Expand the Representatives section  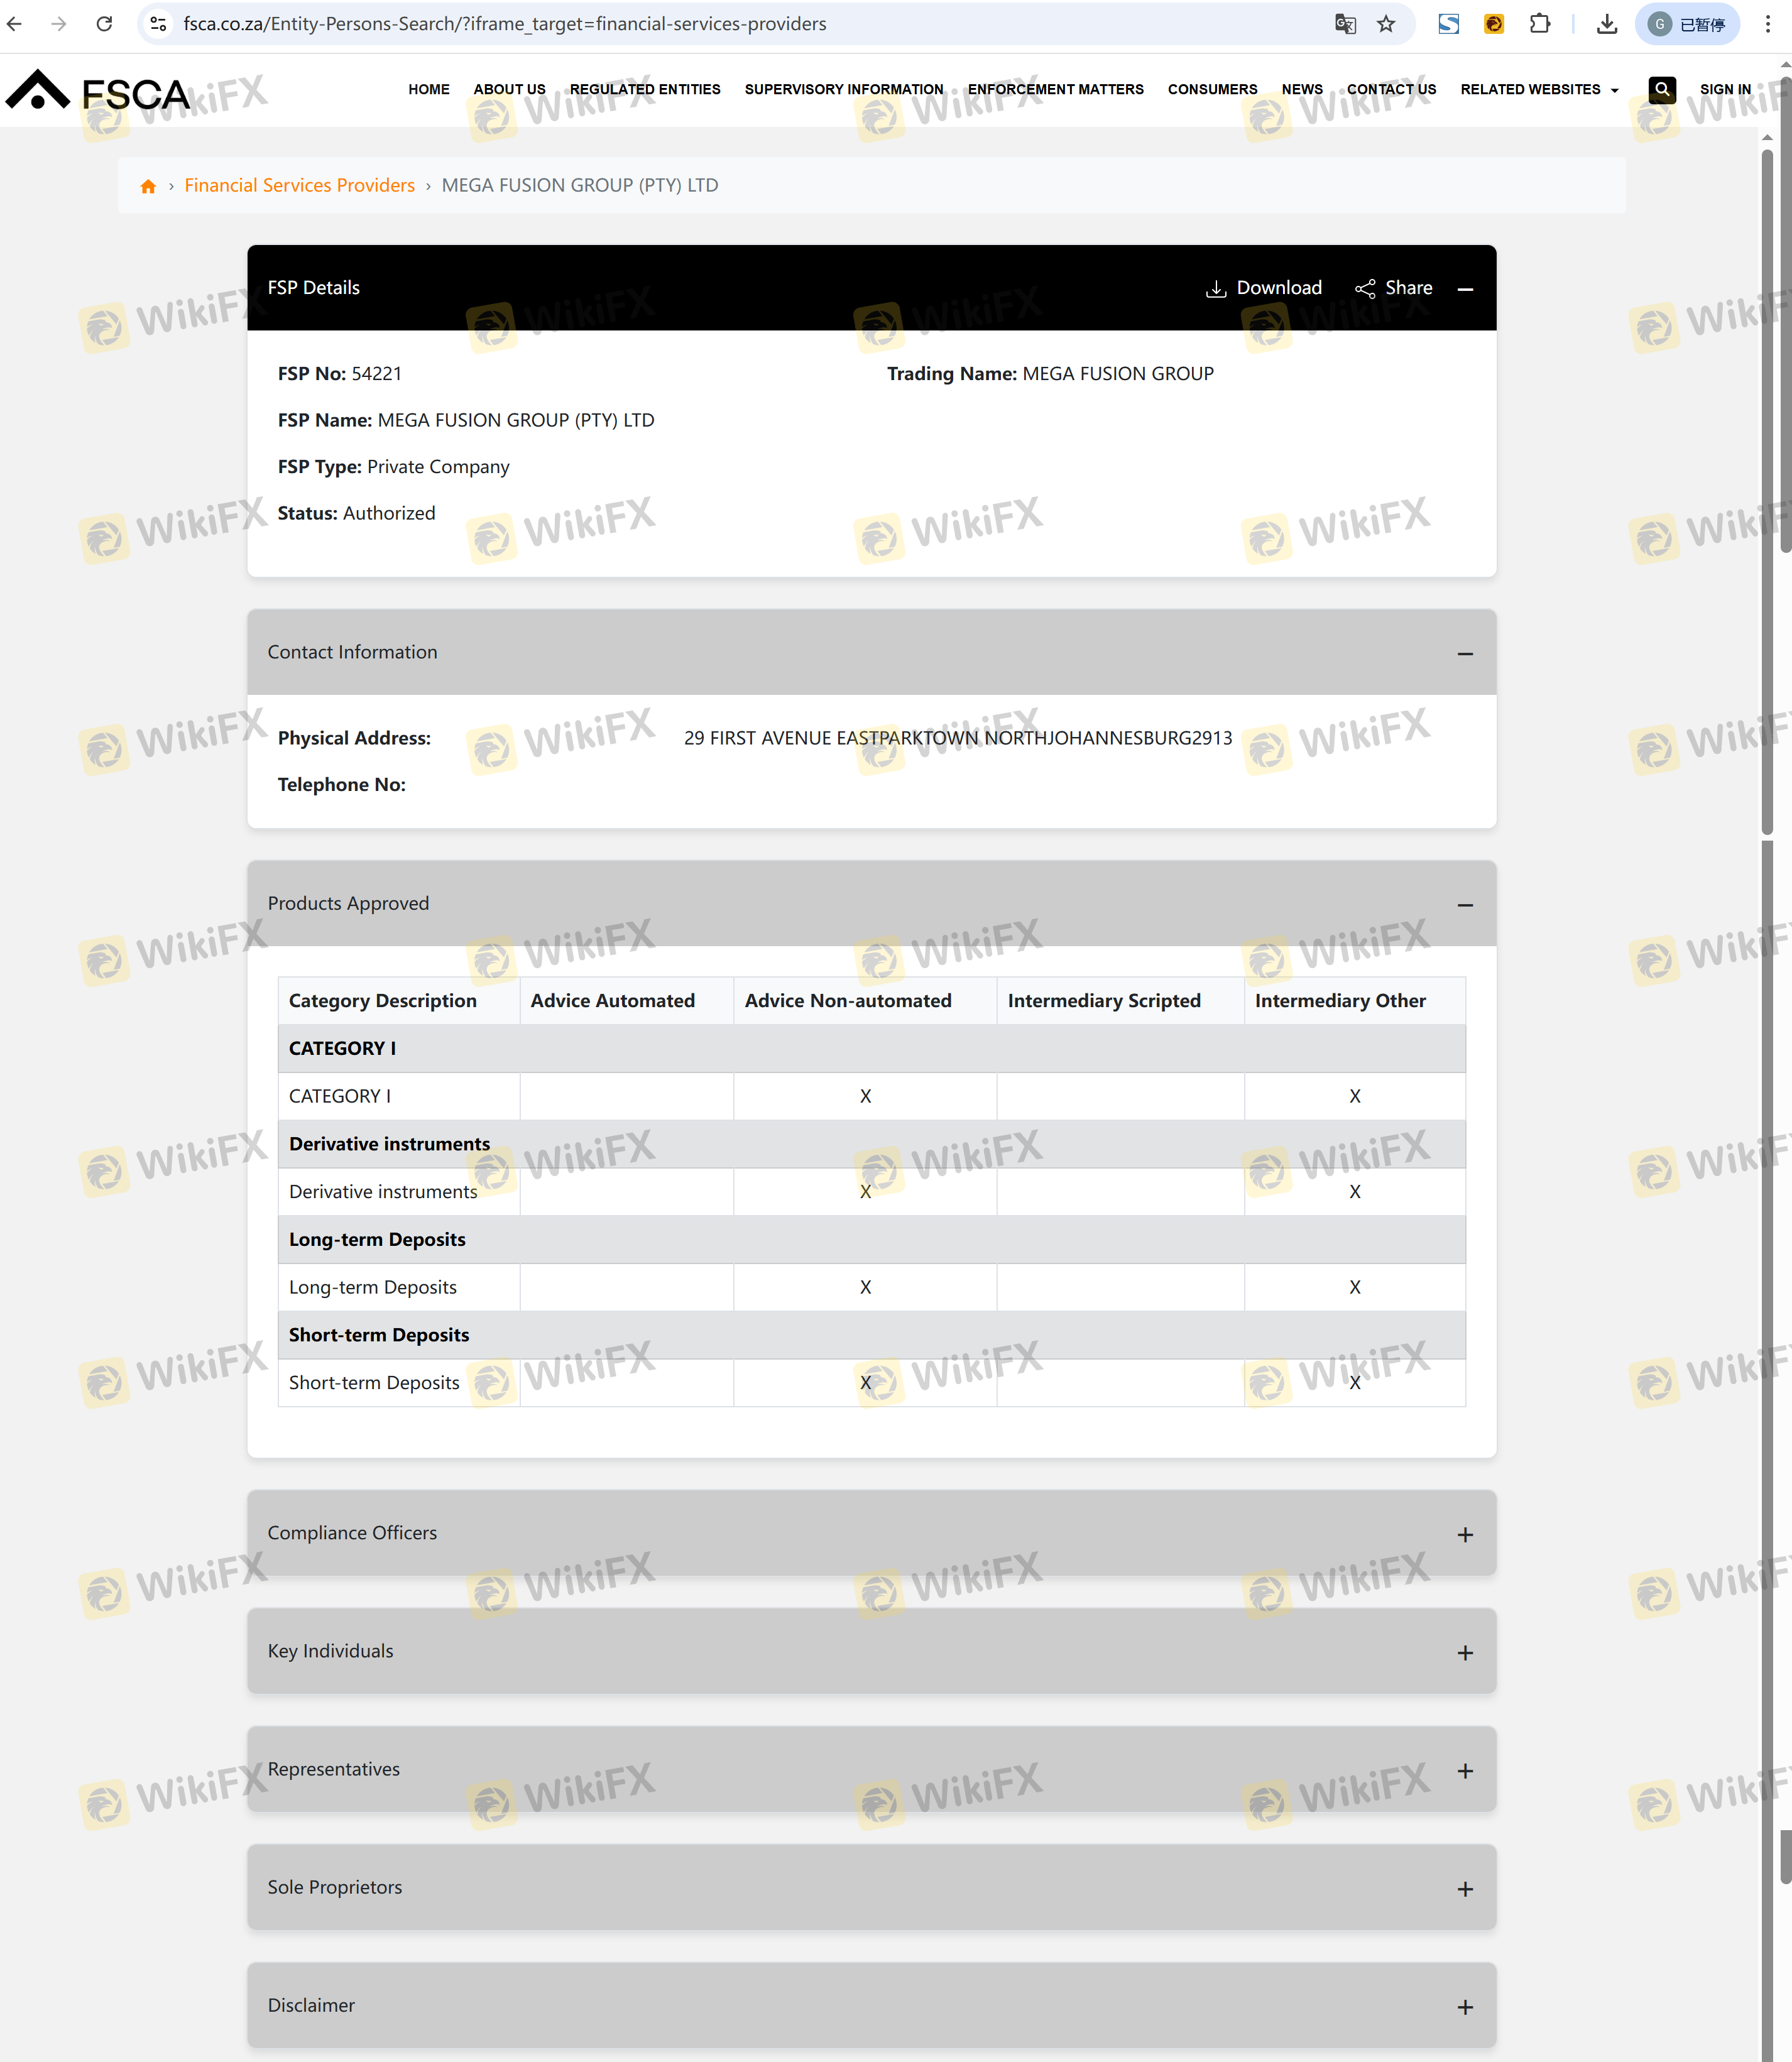pyautogui.click(x=1465, y=1770)
